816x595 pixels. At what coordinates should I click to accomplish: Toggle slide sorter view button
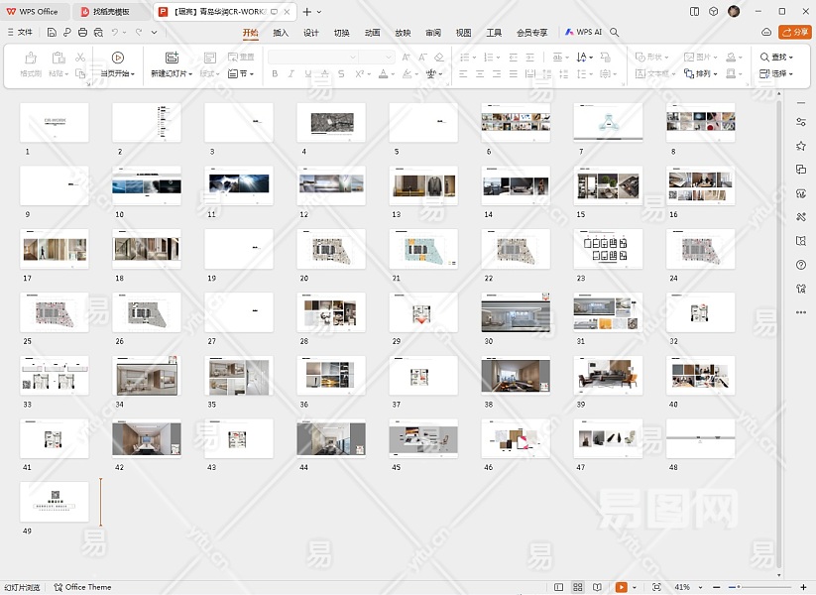578,587
